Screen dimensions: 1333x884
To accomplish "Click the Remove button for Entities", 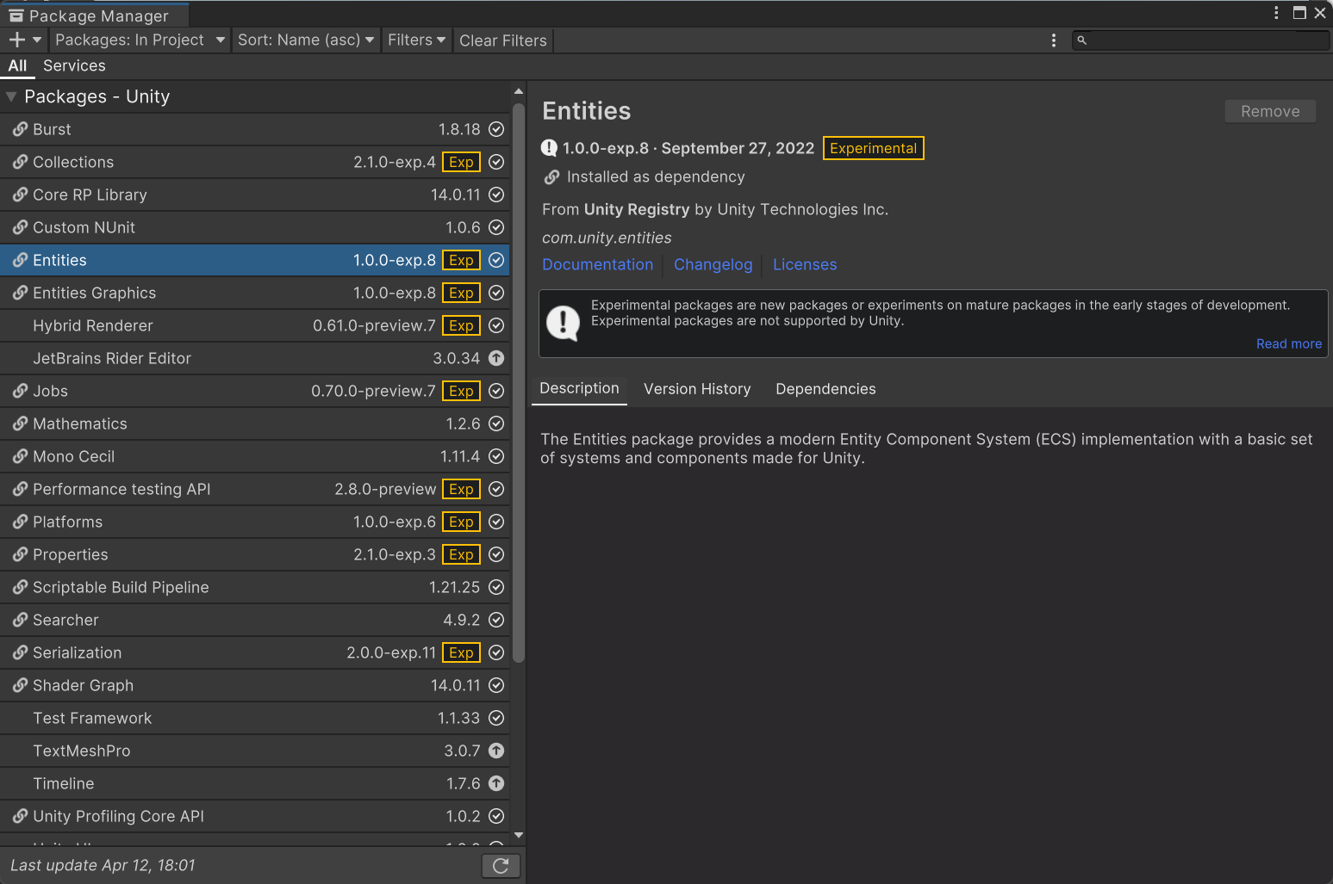I will tap(1270, 111).
